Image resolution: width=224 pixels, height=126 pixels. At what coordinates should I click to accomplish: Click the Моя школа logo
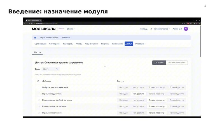coord(44,29)
